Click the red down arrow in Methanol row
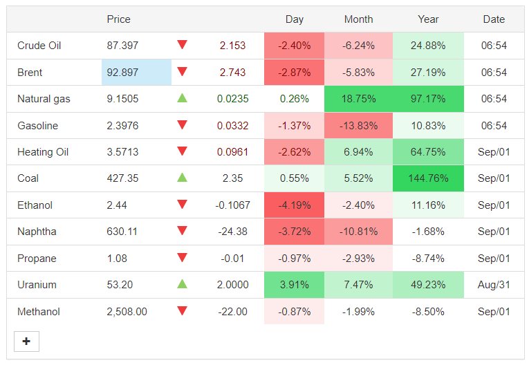The image size is (529, 365). tap(182, 310)
